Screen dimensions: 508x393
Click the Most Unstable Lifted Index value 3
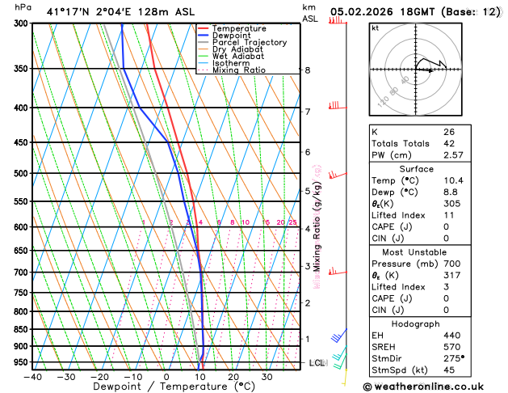[x=447, y=287]
